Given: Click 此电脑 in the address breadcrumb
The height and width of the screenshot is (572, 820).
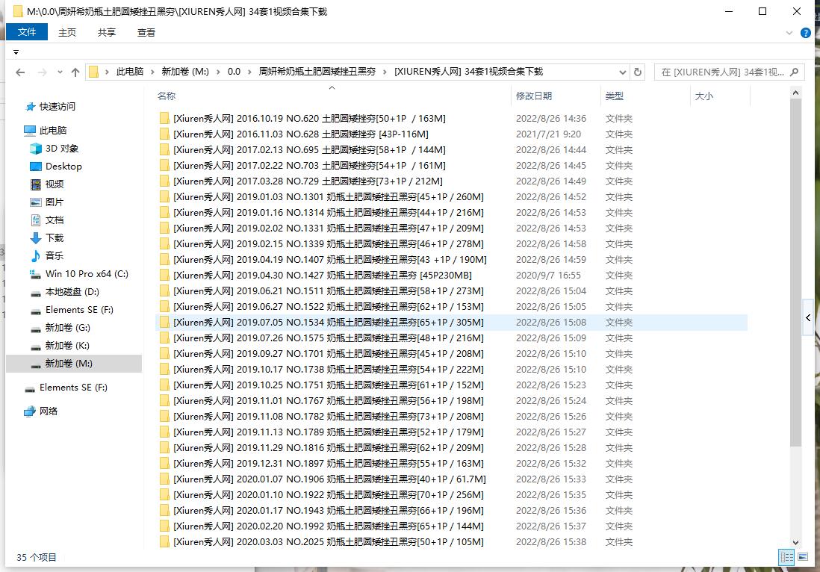Looking at the screenshot, I should 129,72.
